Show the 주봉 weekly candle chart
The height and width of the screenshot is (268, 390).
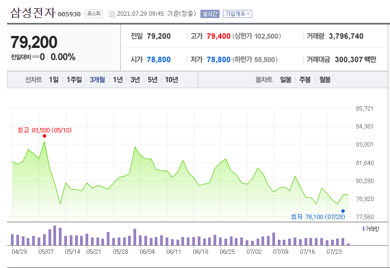[305, 80]
